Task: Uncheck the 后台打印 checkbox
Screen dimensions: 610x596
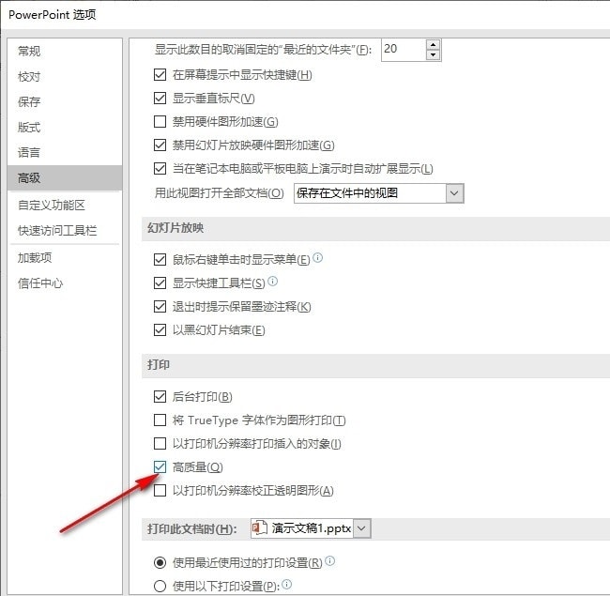Action: click(x=160, y=397)
